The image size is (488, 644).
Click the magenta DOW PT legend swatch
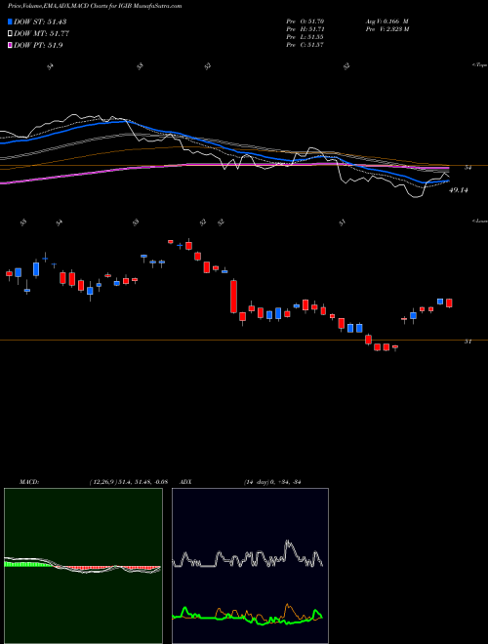click(x=10, y=45)
